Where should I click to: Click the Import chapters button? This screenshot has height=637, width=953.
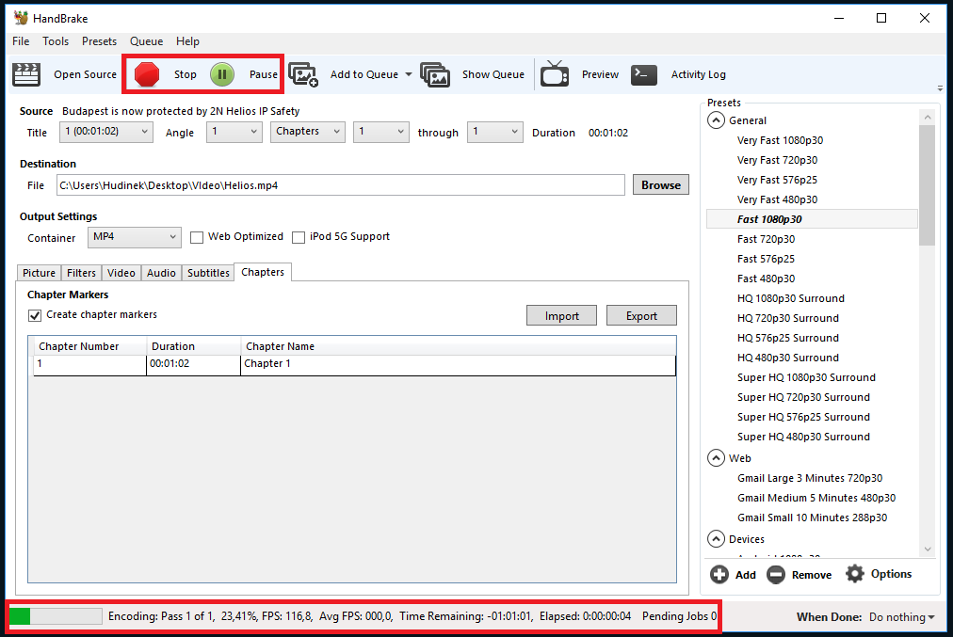(x=561, y=316)
